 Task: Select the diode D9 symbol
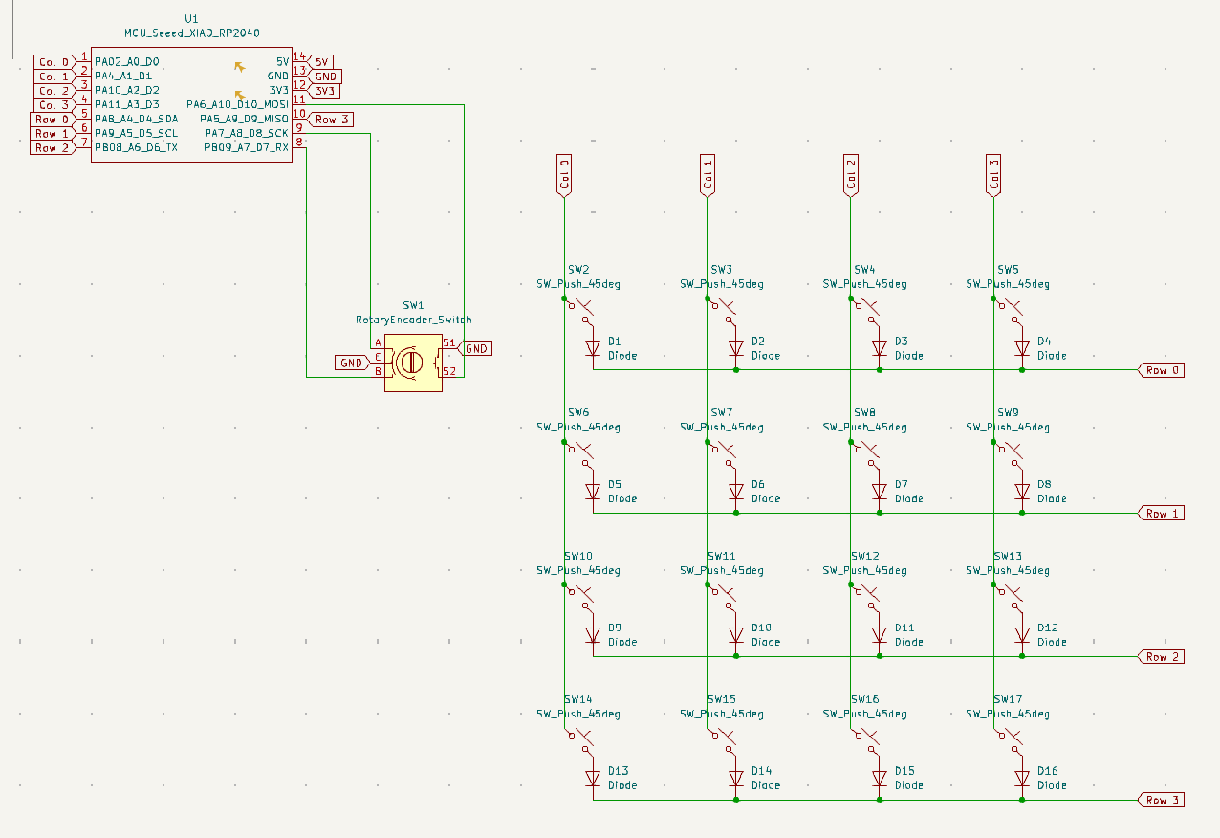[593, 635]
